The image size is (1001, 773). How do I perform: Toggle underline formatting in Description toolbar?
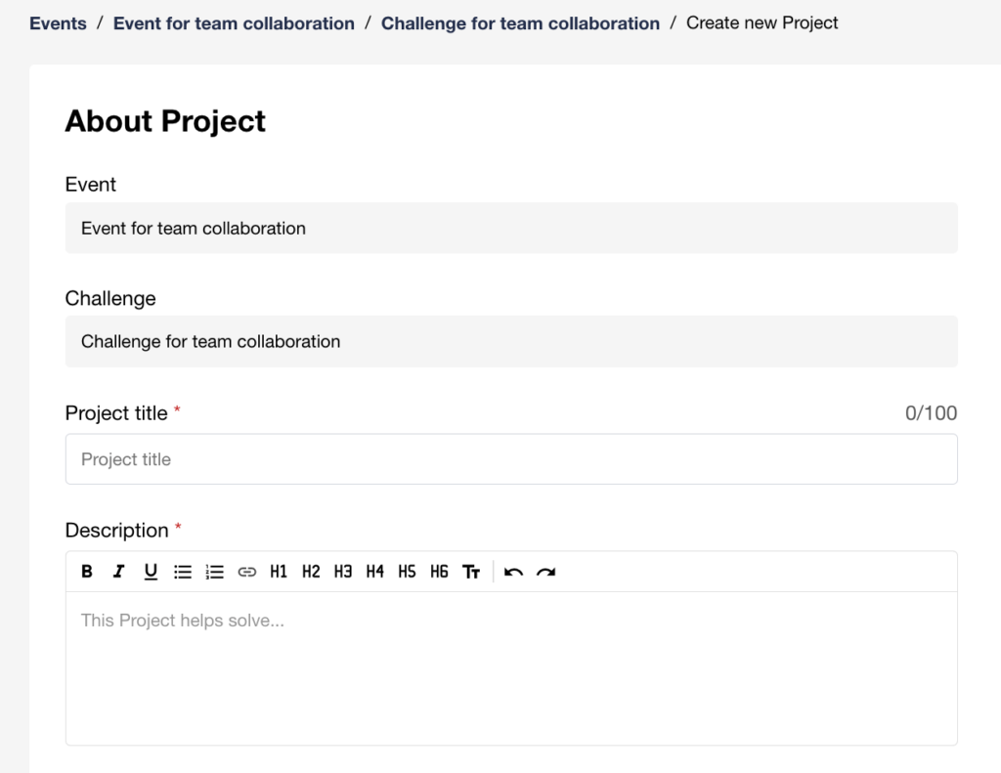click(x=151, y=572)
